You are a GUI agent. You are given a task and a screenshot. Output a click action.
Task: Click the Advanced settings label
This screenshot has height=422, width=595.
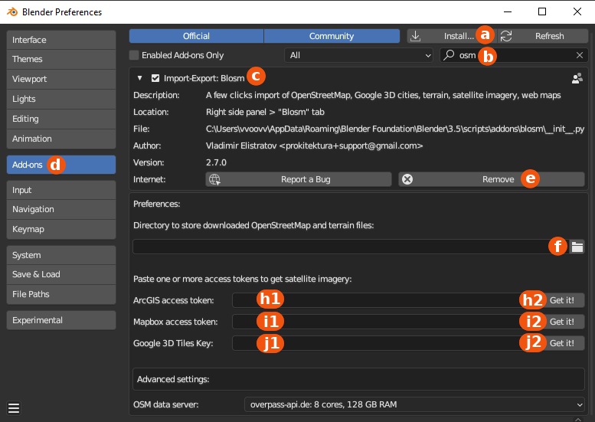coord(173,380)
